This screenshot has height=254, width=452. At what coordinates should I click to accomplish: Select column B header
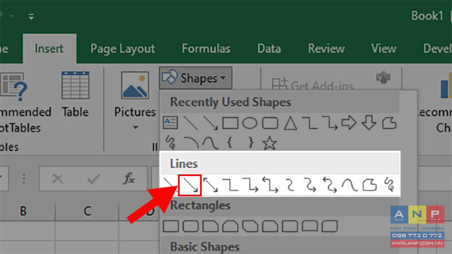tap(23, 211)
